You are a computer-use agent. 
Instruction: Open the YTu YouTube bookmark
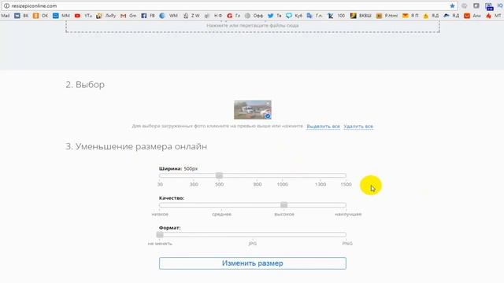point(83,16)
